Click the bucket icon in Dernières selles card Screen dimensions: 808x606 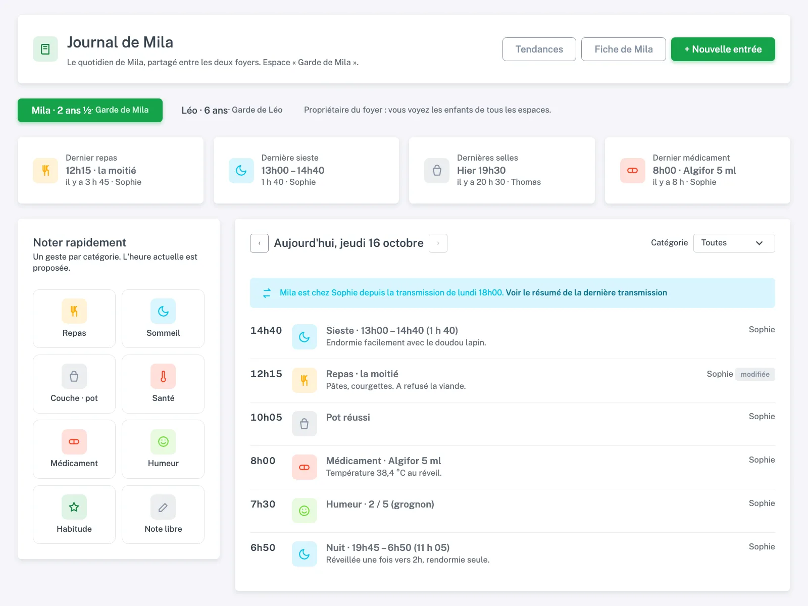point(437,171)
